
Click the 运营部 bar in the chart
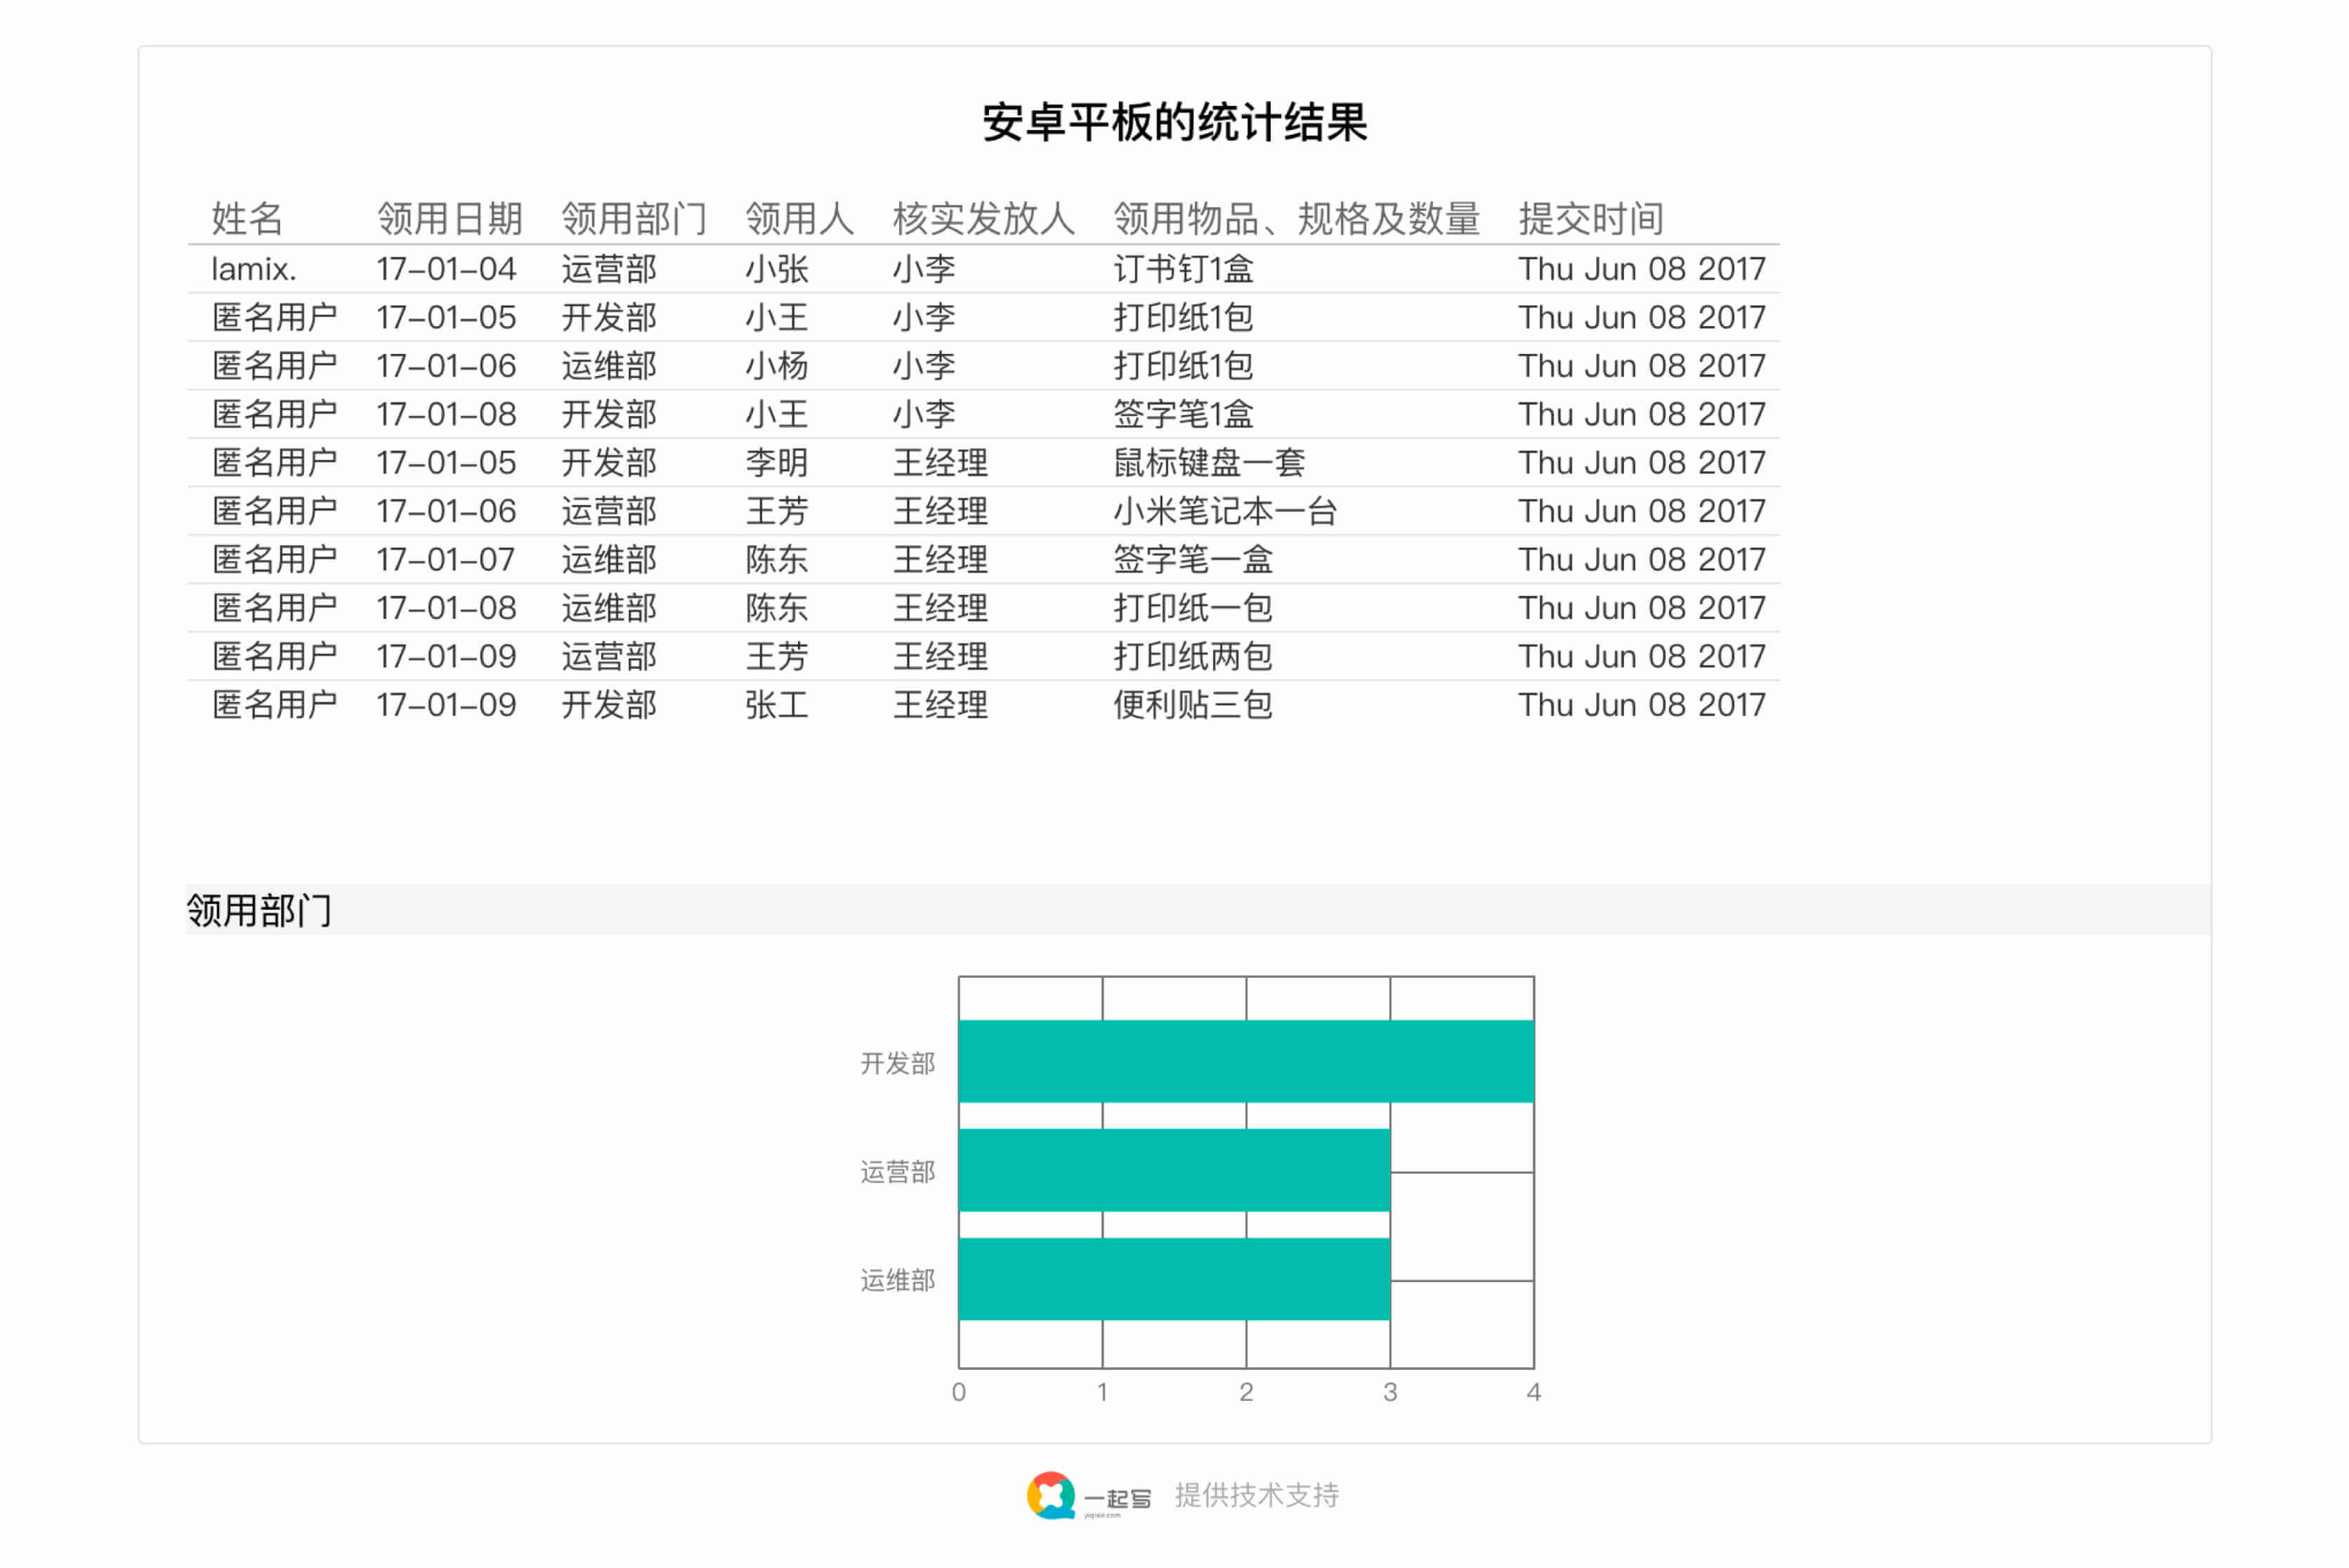[x=1174, y=1170]
